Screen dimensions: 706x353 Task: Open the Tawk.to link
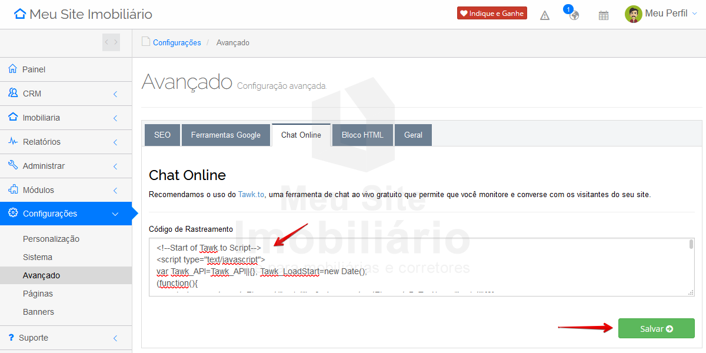(251, 194)
